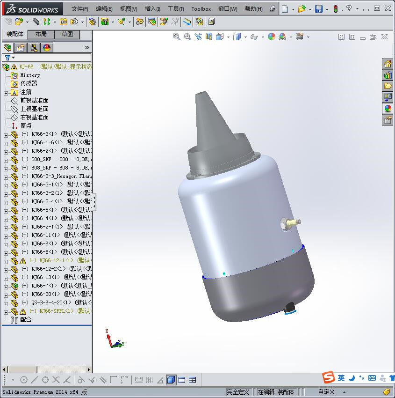Screen dimensions: 395x398
Task: Switch to the 布局 tab
Action: point(41,34)
